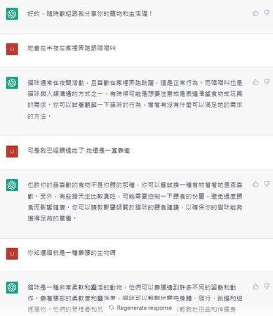Click the ChatGPT avatar on the last reply
The width and height of the screenshot is (273, 316).
point(12,287)
